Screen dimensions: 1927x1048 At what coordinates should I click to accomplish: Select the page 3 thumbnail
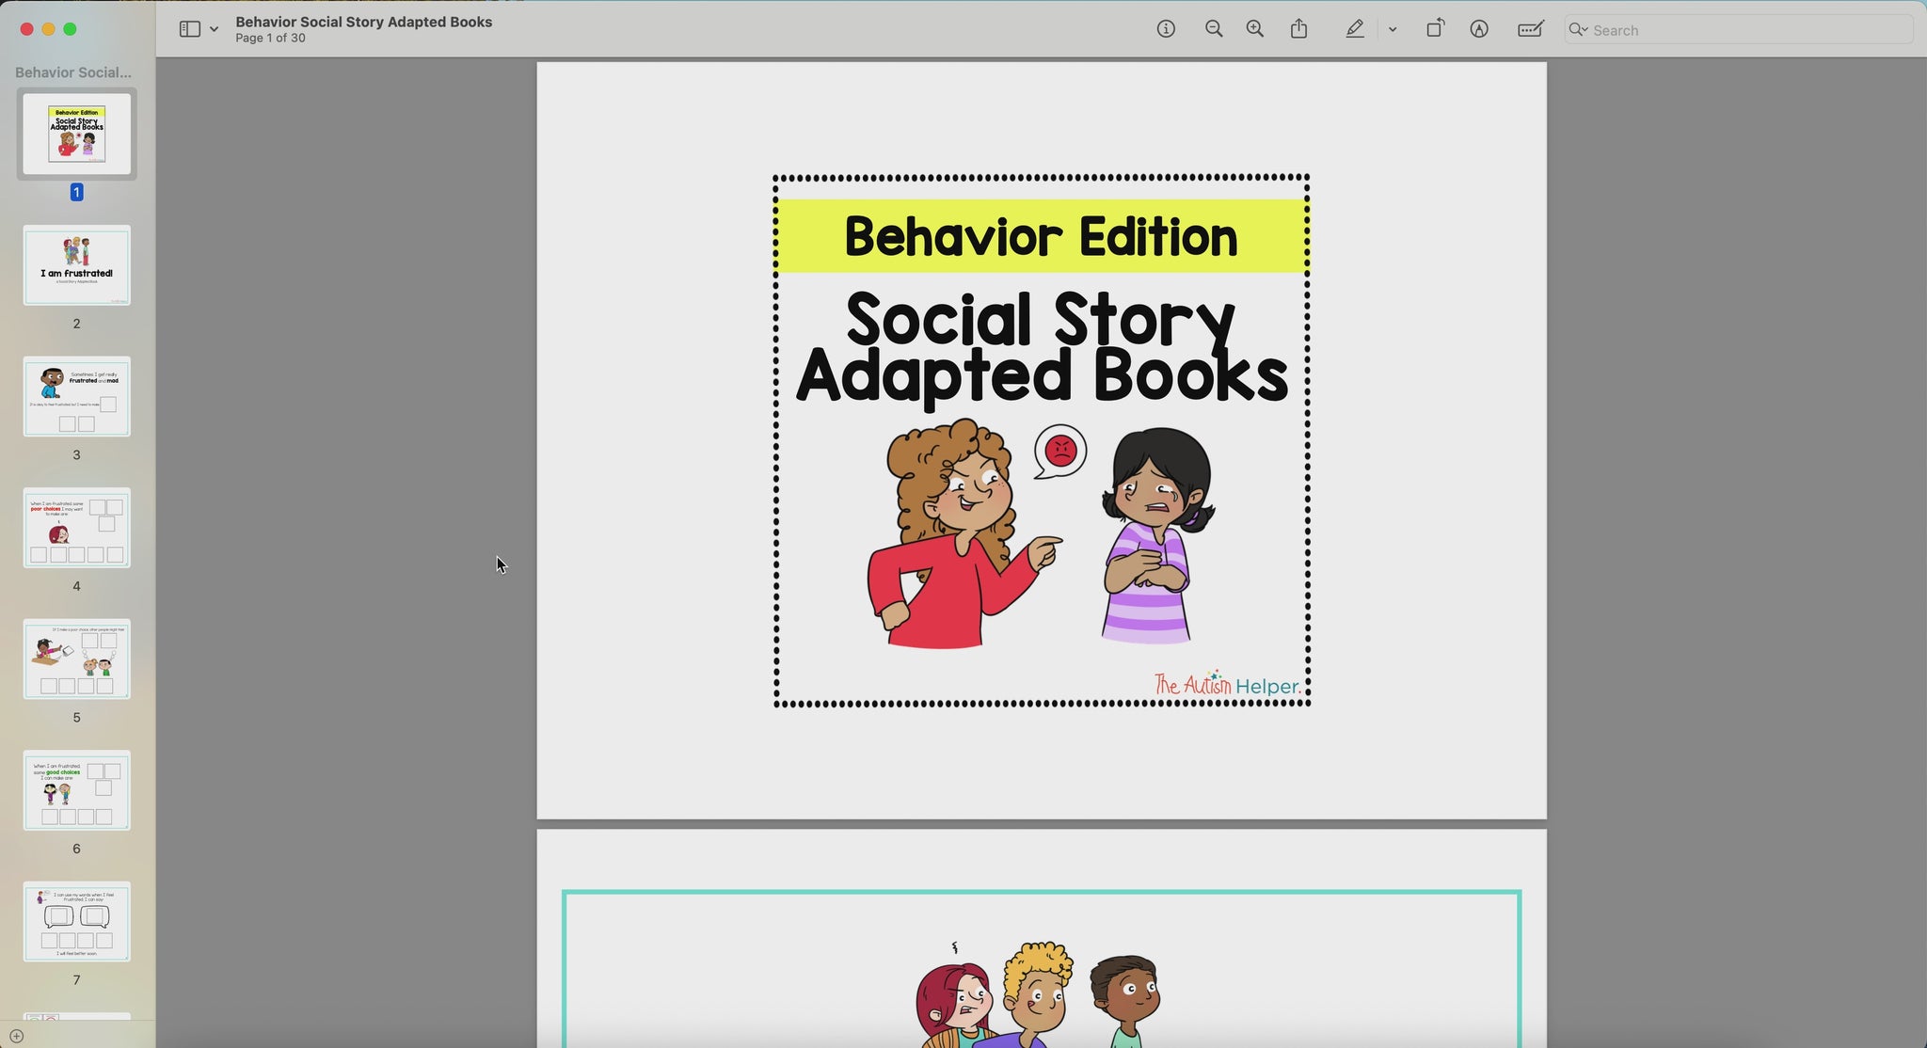pyautogui.click(x=77, y=396)
